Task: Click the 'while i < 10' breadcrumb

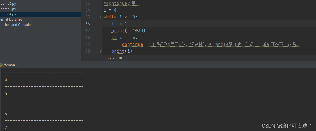Action: [x=113, y=58]
